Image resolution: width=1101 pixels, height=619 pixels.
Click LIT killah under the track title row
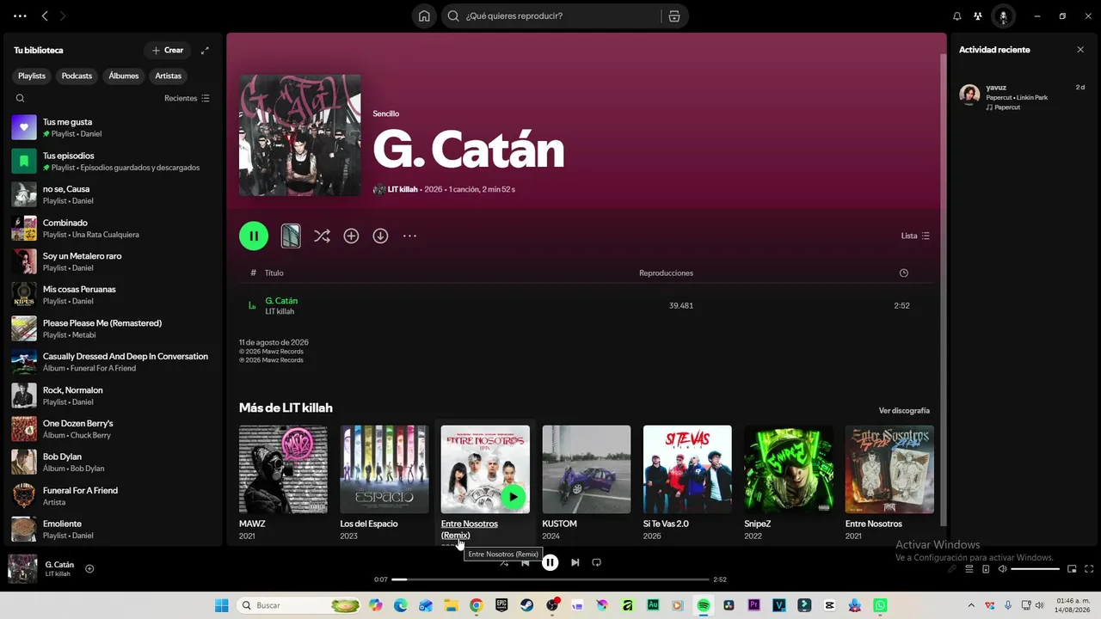tap(280, 311)
